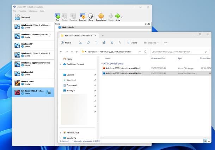The width and height of the screenshot is (215, 150).
Task: Expand OneDrive - Personal node
Action: click(x=61, y=64)
